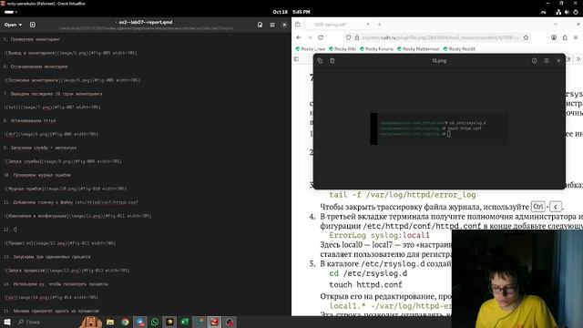Open Firefox account icon
The height and width of the screenshot is (328, 583).
coord(554,37)
